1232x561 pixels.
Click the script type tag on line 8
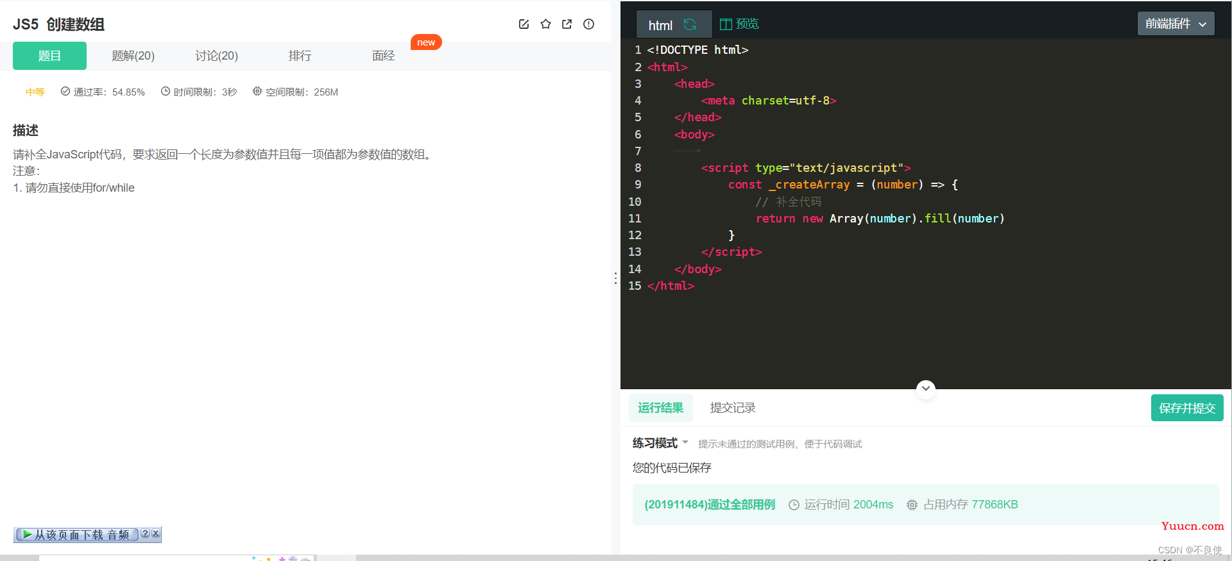[x=805, y=168]
